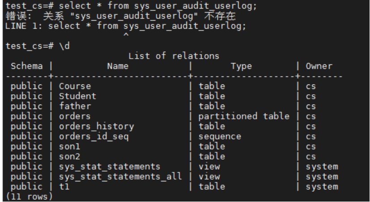
Task: Click the Name column header
Action: point(118,66)
